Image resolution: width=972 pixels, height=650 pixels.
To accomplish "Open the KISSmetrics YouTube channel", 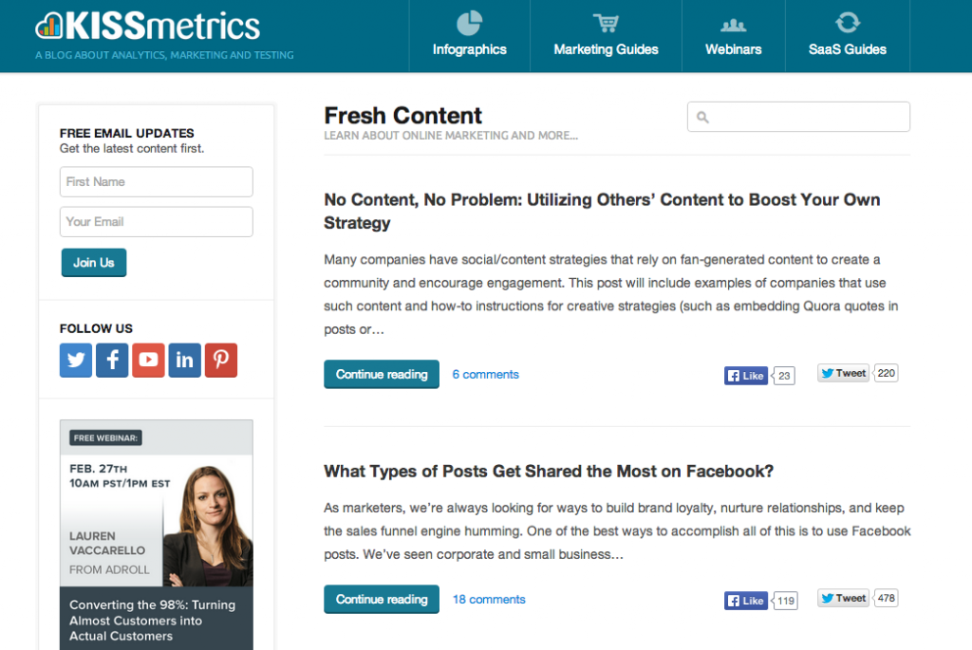I will point(147,360).
